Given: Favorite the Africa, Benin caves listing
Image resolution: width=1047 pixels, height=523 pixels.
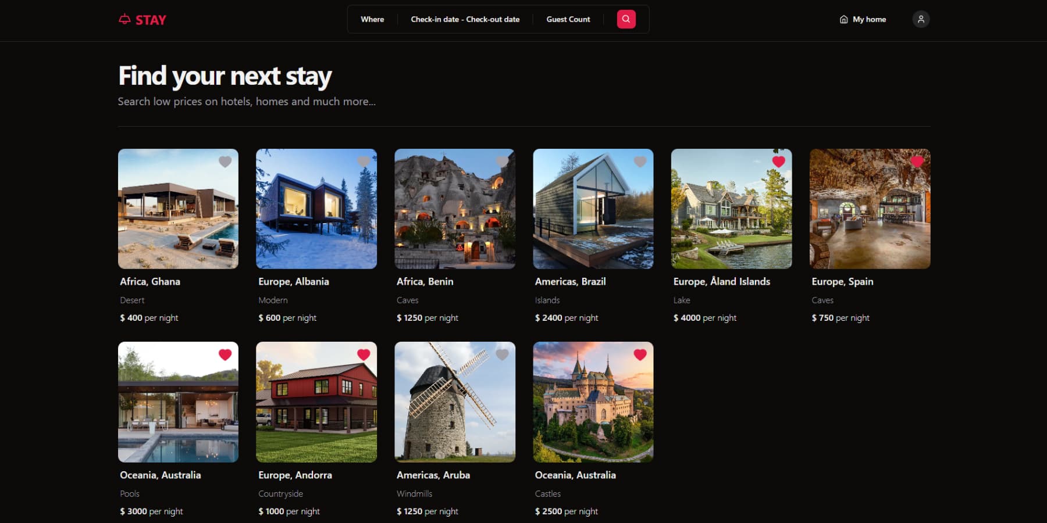Looking at the screenshot, I should (x=502, y=162).
